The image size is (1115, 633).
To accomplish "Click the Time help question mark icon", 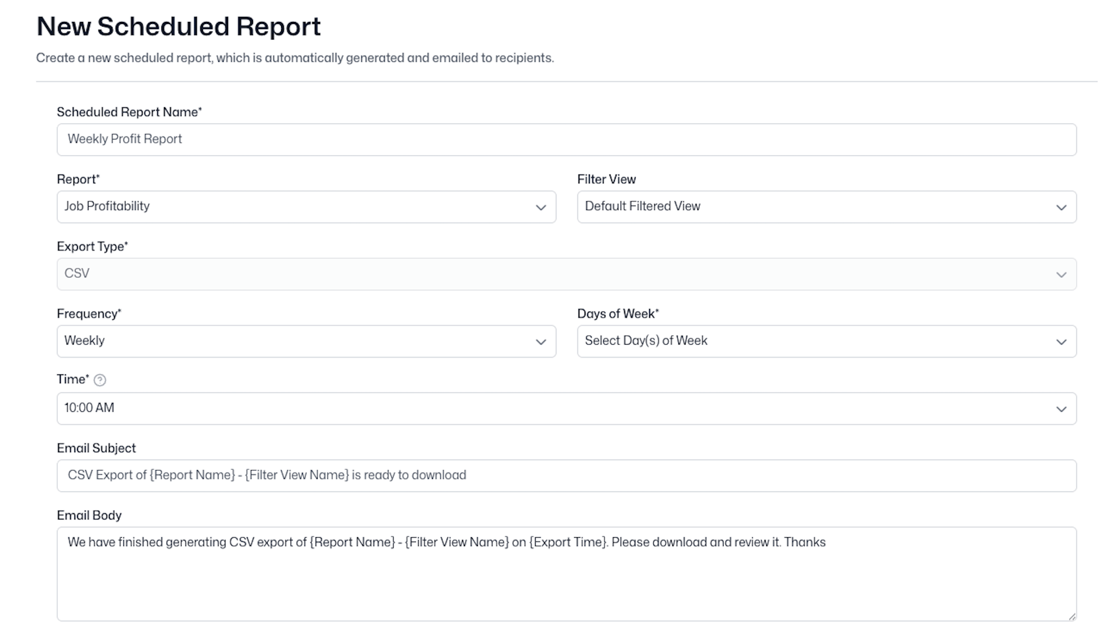I will pyautogui.click(x=100, y=380).
